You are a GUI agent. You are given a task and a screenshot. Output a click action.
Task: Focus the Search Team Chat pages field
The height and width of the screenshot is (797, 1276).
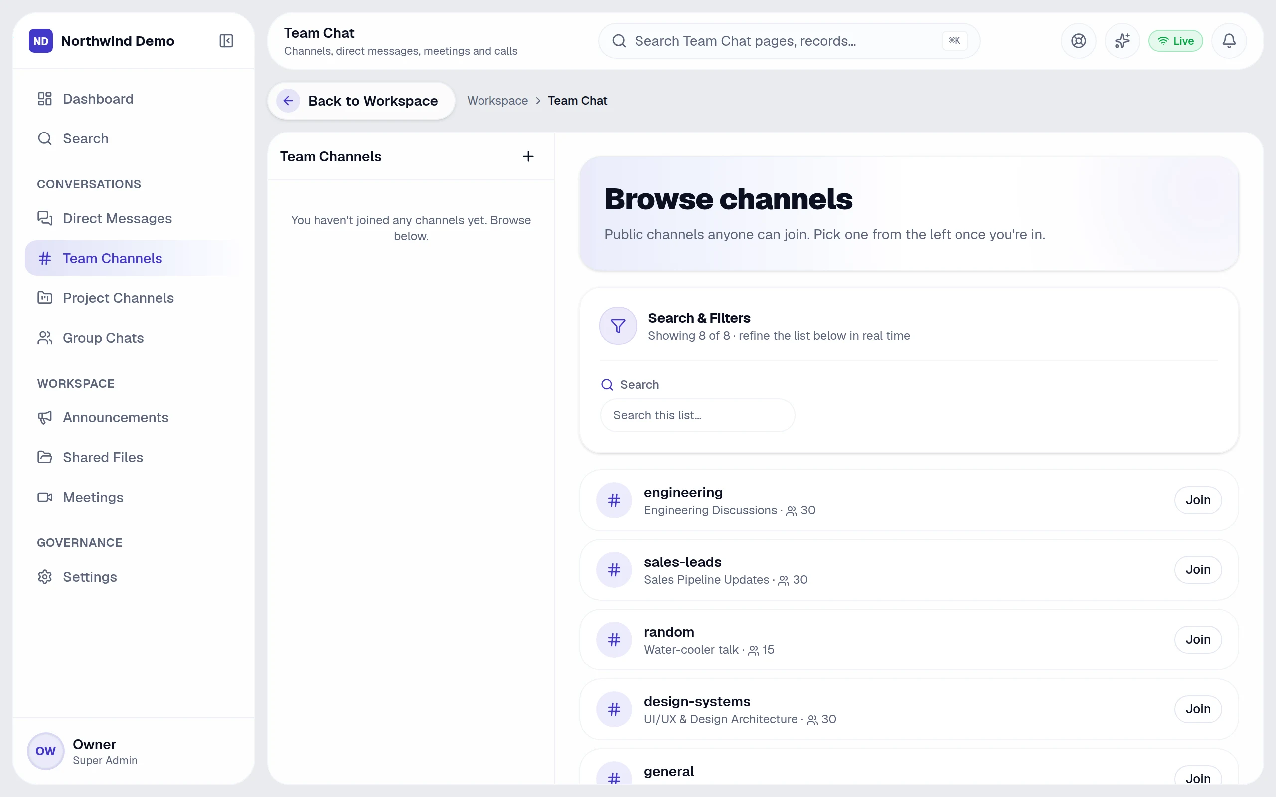pos(789,40)
